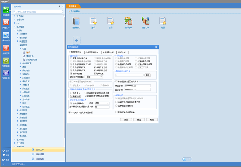Open the 业务导航 sidebar icon

tap(6, 10)
